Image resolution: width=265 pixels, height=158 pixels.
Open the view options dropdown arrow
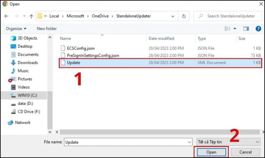click(235, 29)
